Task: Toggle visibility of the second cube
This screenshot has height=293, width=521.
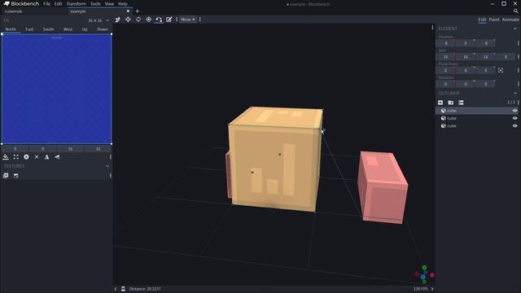Action: (514, 118)
